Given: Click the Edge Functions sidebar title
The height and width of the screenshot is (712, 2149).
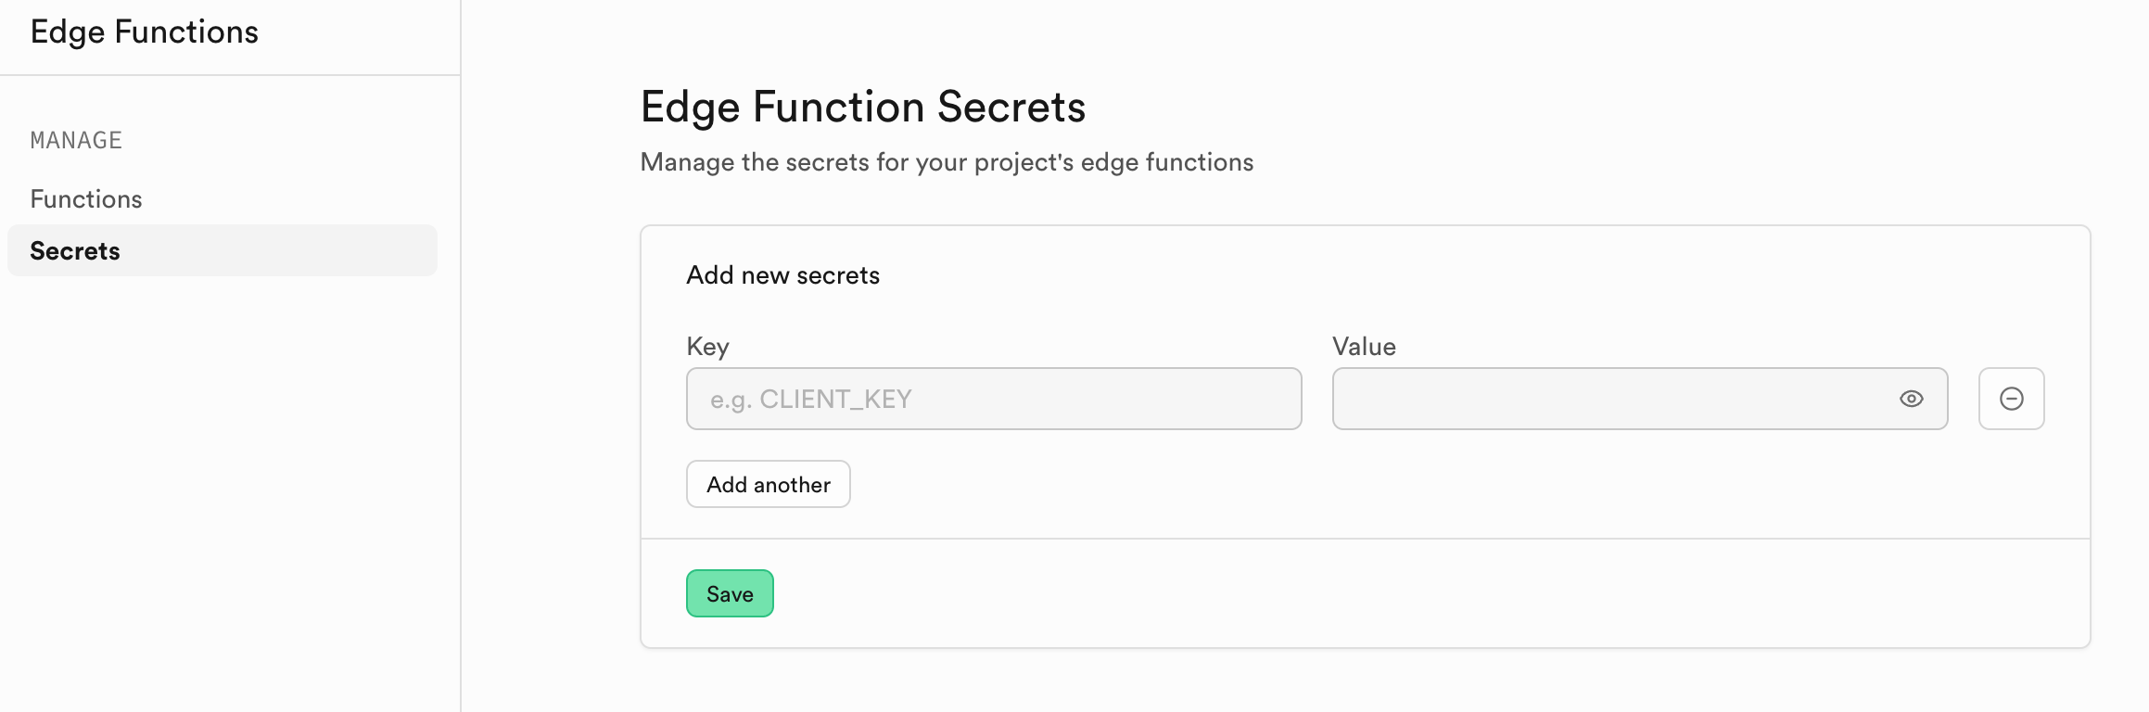Looking at the screenshot, I should [x=145, y=32].
